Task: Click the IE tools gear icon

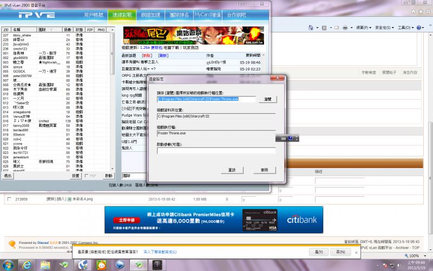Action: pos(429,11)
